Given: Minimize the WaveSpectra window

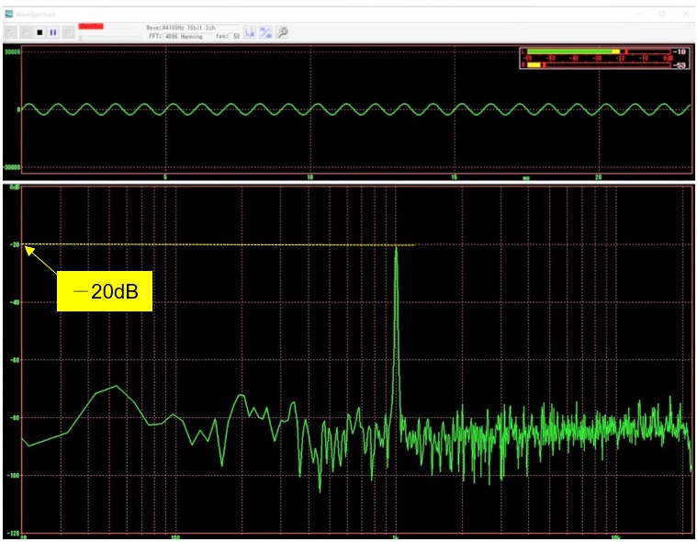Looking at the screenshot, I should [x=639, y=14].
